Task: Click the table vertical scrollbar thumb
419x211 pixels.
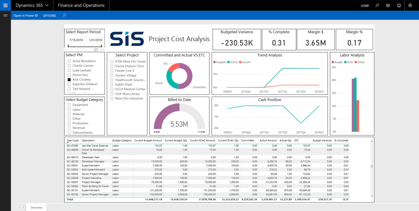Action: (372, 167)
